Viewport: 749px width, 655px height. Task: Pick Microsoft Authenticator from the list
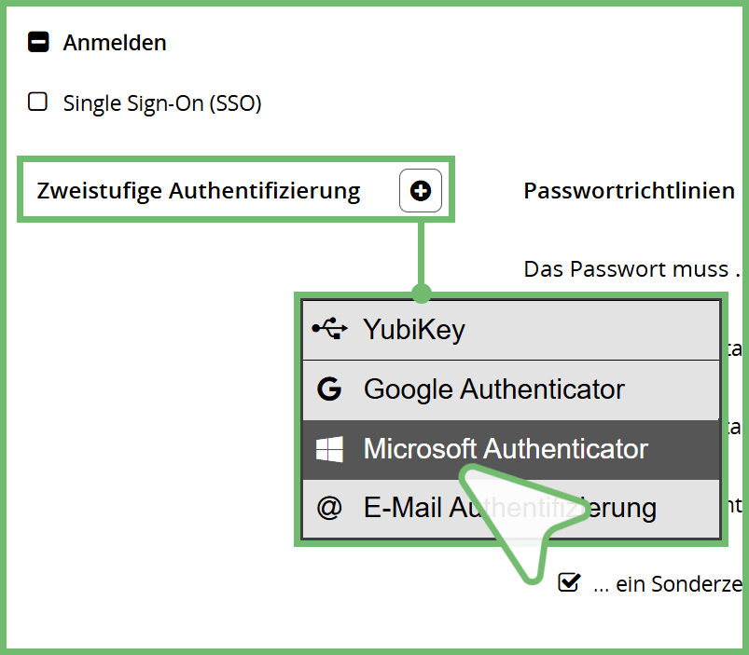click(506, 449)
